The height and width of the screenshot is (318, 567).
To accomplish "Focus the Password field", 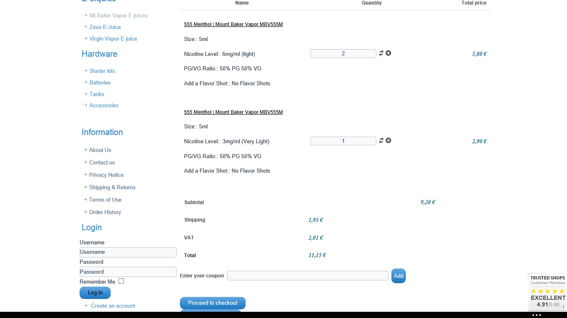I will pos(128,272).
